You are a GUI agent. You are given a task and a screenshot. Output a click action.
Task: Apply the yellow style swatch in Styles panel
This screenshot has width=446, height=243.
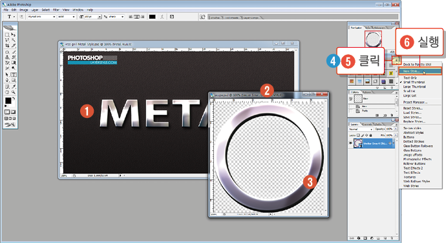point(391,73)
